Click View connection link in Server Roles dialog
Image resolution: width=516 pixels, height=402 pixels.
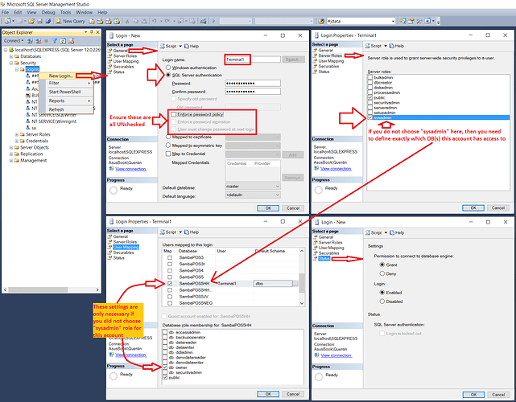click(336, 169)
